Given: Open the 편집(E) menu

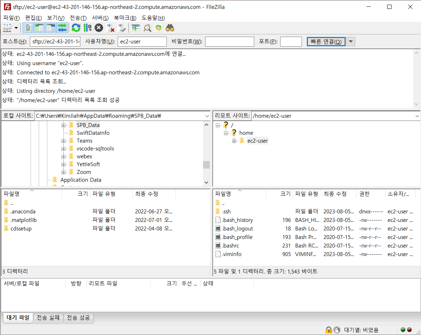Looking at the screenshot, I should coord(33,18).
